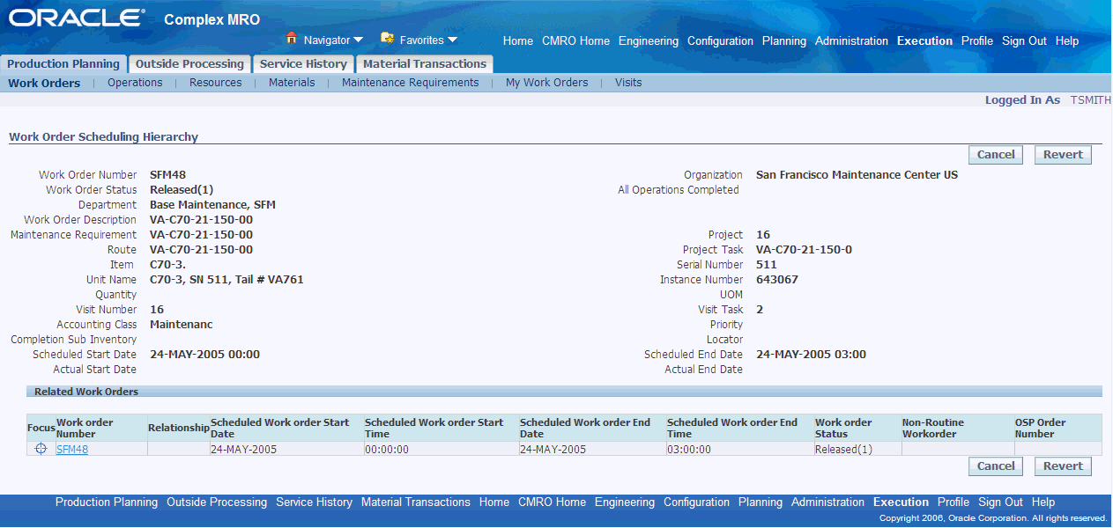Open Administration in the top navigation

pyautogui.click(x=851, y=41)
